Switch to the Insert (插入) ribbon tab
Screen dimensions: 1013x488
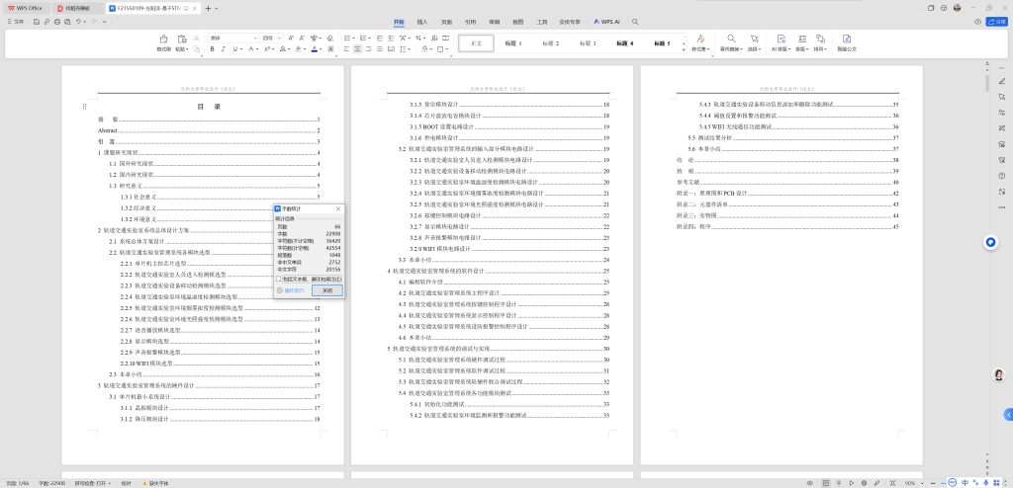tap(422, 21)
